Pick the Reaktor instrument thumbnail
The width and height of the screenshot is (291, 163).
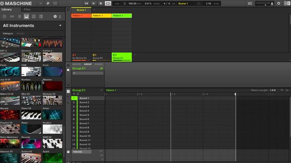[53, 129]
